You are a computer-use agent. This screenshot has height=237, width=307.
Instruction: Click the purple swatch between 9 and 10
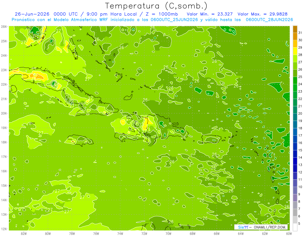point(295,190)
